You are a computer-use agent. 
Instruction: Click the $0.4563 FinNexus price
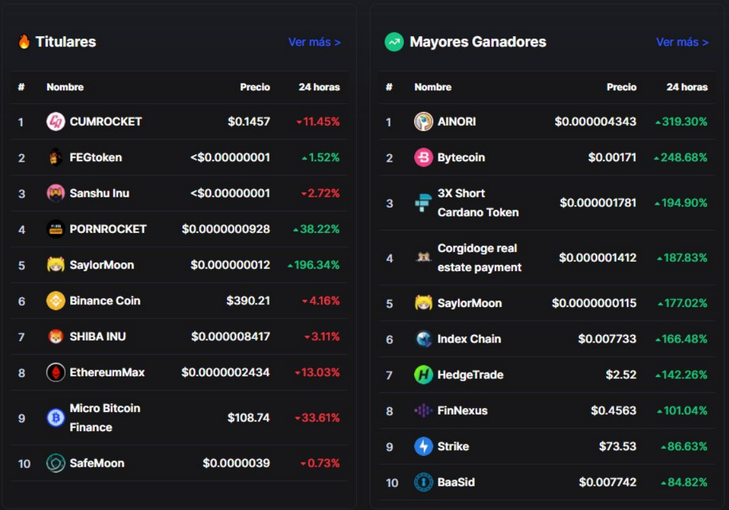(x=614, y=411)
